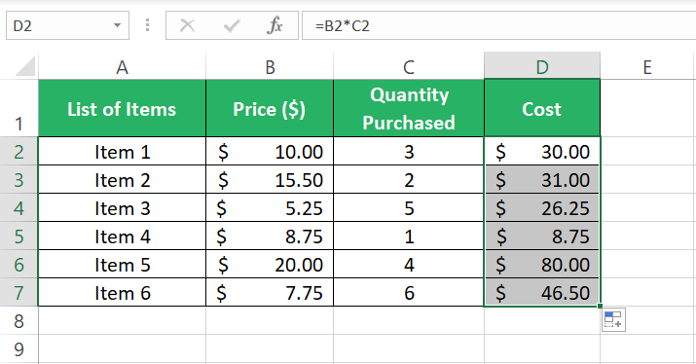Cancel the formula entry with the X icon
Screen dimensions: 696x364
coord(187,25)
